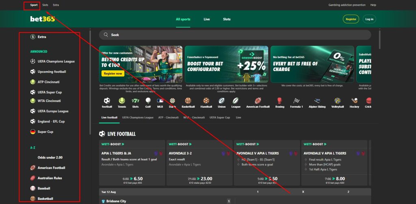Click the Register button
Screen dimensions: 416x204
(x=351, y=19)
